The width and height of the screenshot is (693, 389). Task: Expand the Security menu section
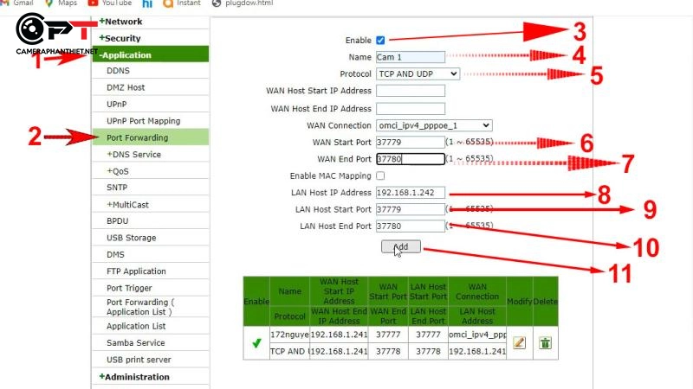click(x=121, y=38)
